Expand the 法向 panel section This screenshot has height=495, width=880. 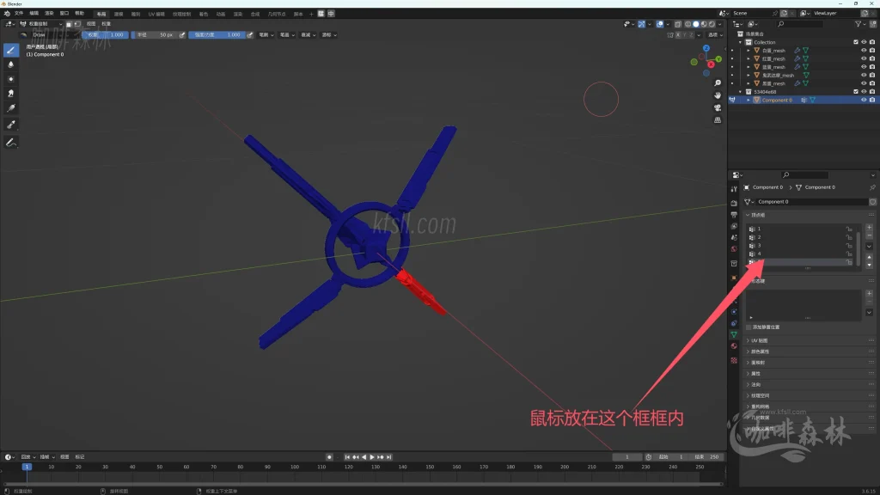756,384
